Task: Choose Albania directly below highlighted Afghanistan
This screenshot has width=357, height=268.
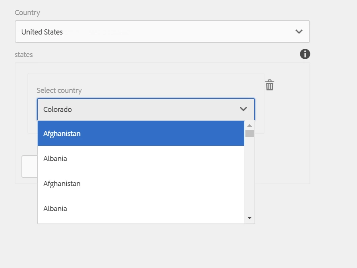Action: coord(141,158)
